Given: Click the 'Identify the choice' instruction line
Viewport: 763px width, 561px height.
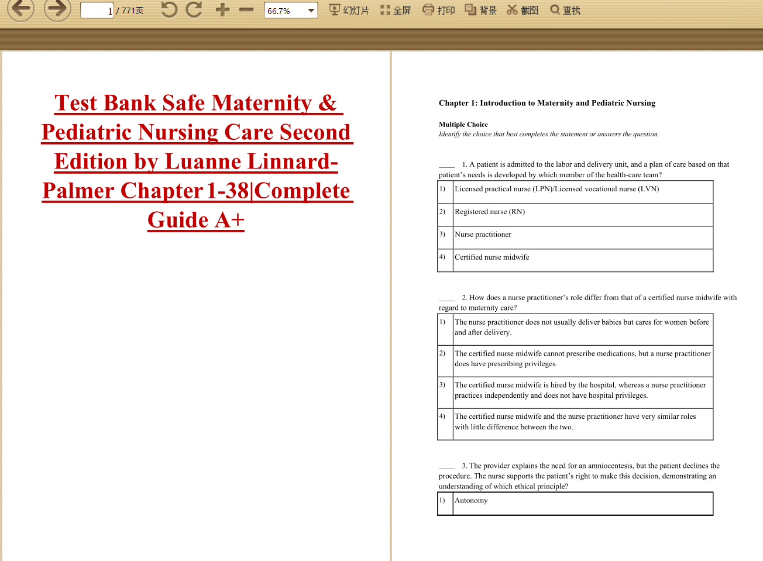Looking at the screenshot, I should tap(549, 134).
